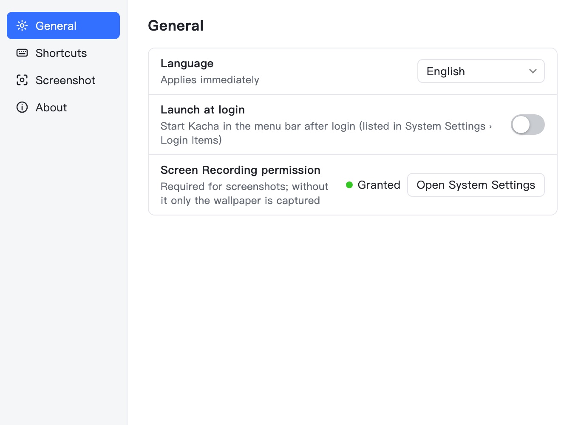This screenshot has height=425, width=578.
Task: Click the 'Language' setting title
Action: 187,63
